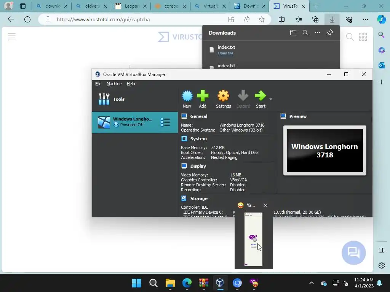Open the Tools section in VirtualBox
The image size is (390, 292).
(x=135, y=99)
